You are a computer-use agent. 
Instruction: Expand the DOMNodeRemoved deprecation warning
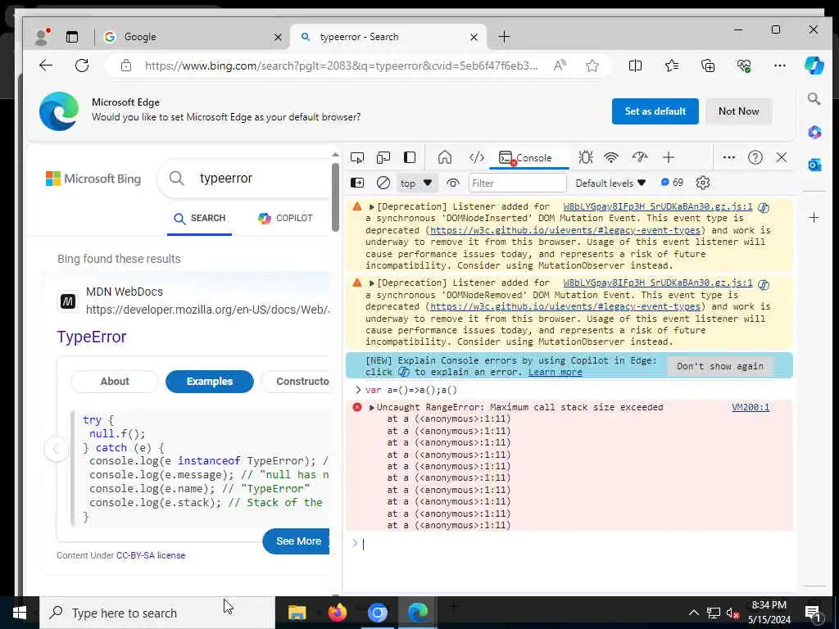point(371,283)
